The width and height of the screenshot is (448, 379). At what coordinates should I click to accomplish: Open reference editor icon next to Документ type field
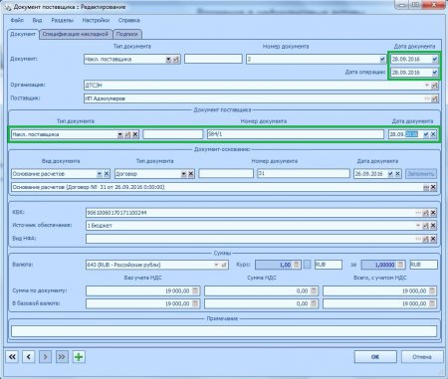176,60
